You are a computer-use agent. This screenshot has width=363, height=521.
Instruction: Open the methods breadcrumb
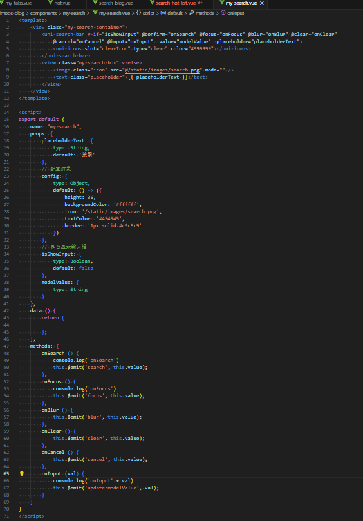coord(205,13)
